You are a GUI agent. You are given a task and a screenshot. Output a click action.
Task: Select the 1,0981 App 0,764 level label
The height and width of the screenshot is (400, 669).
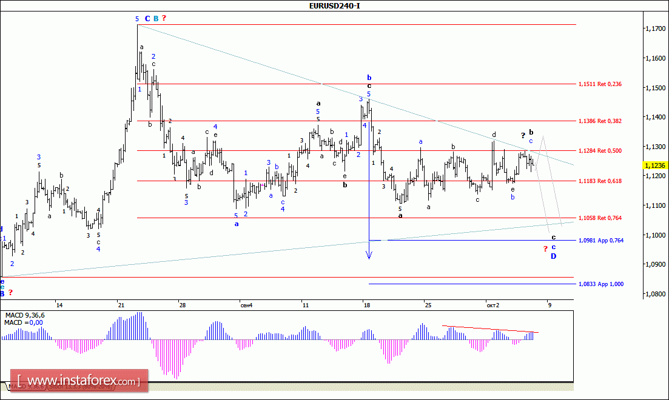point(600,241)
